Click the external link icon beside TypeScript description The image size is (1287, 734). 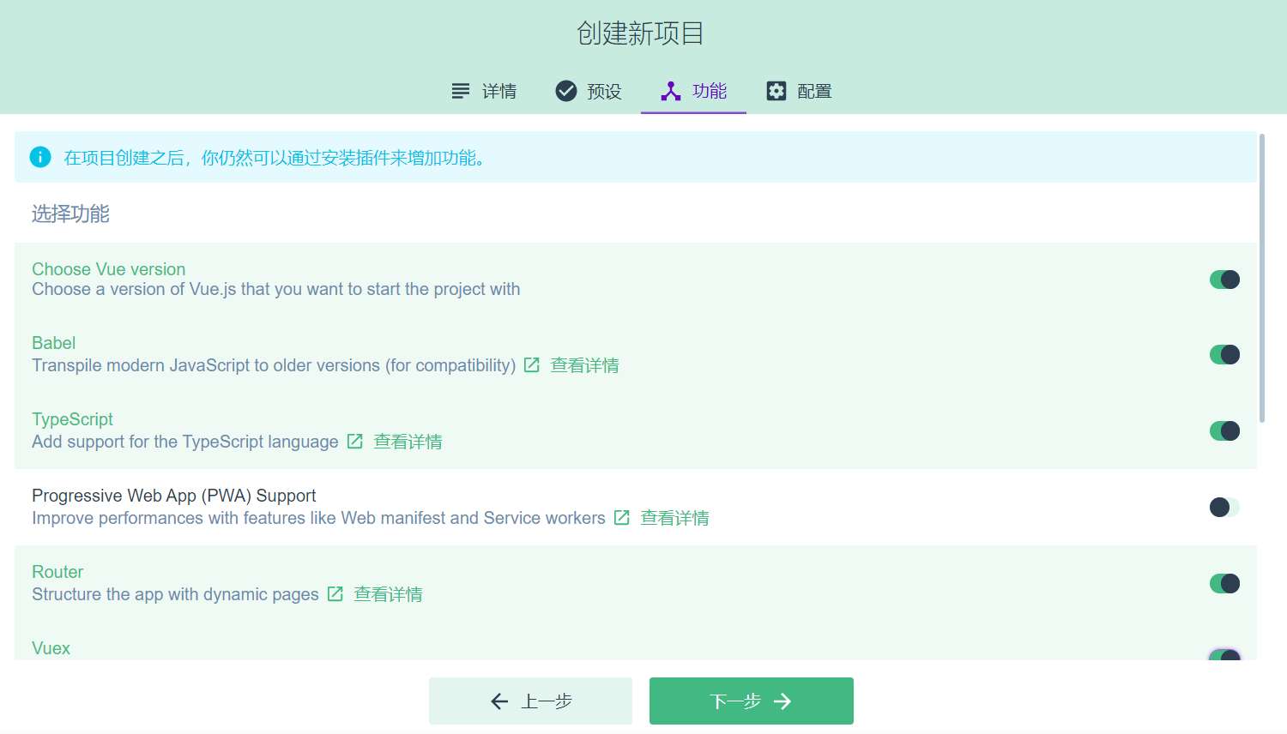coord(354,441)
